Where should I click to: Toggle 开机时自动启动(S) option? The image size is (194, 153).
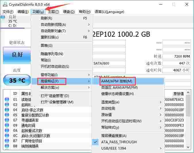click(x=62, y=67)
